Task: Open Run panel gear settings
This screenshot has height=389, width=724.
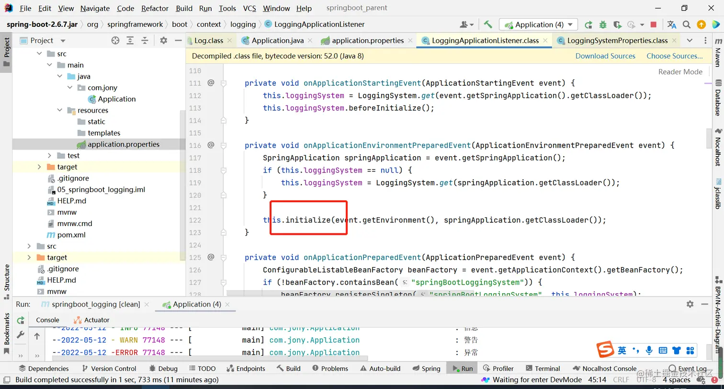Action: click(x=690, y=304)
